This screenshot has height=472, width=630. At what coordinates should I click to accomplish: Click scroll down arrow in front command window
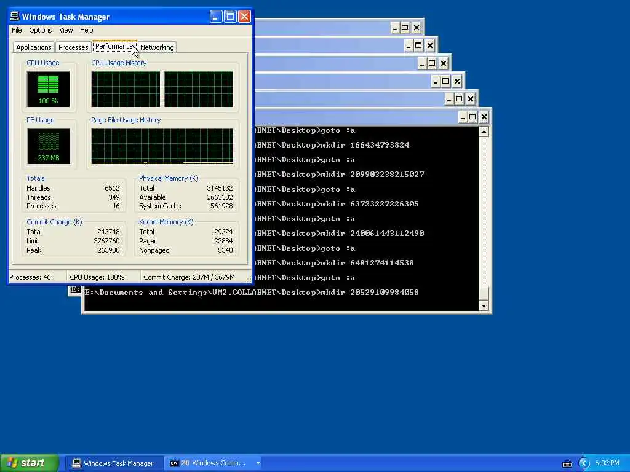coord(484,306)
